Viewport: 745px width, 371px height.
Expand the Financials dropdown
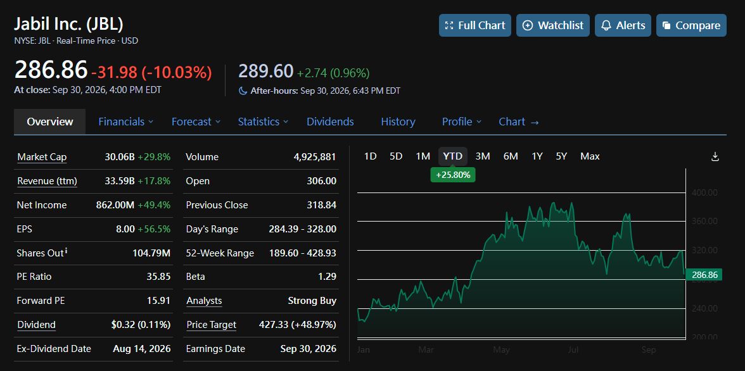151,122
